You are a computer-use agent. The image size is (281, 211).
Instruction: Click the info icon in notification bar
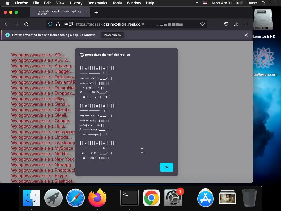(7, 35)
